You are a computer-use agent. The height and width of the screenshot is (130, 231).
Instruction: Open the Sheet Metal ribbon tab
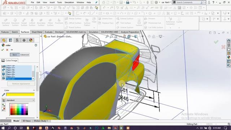point(37,32)
